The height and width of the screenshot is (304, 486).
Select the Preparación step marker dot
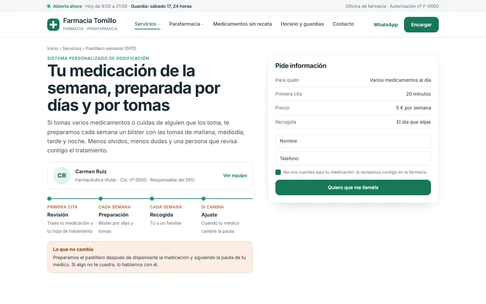pos(101,199)
